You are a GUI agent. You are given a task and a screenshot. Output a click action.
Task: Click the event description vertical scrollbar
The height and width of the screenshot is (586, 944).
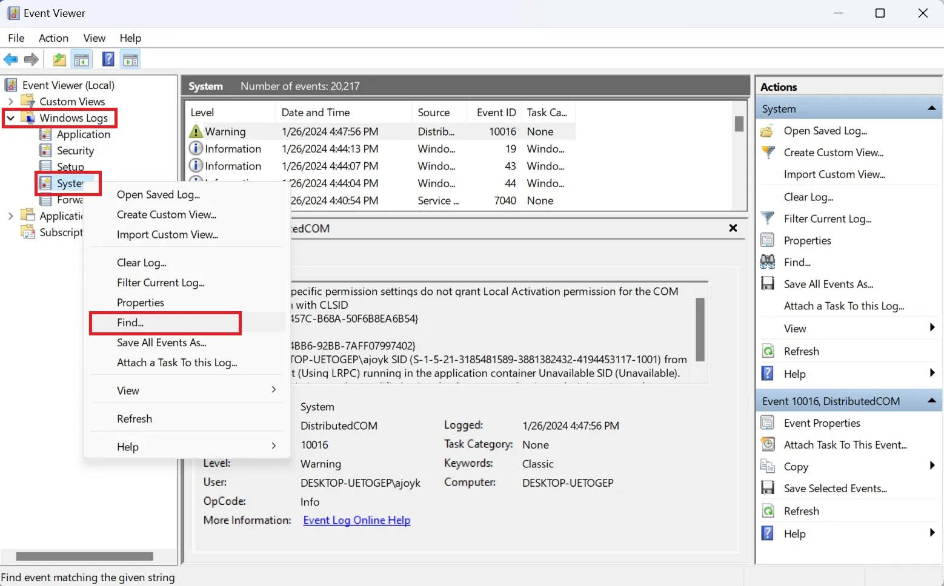pos(700,329)
